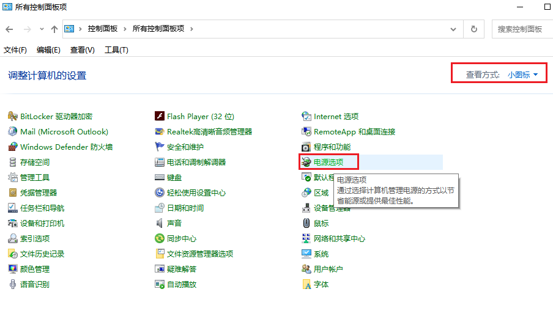Open 任务栏和导航 icon
The image size is (553, 311).
point(13,208)
